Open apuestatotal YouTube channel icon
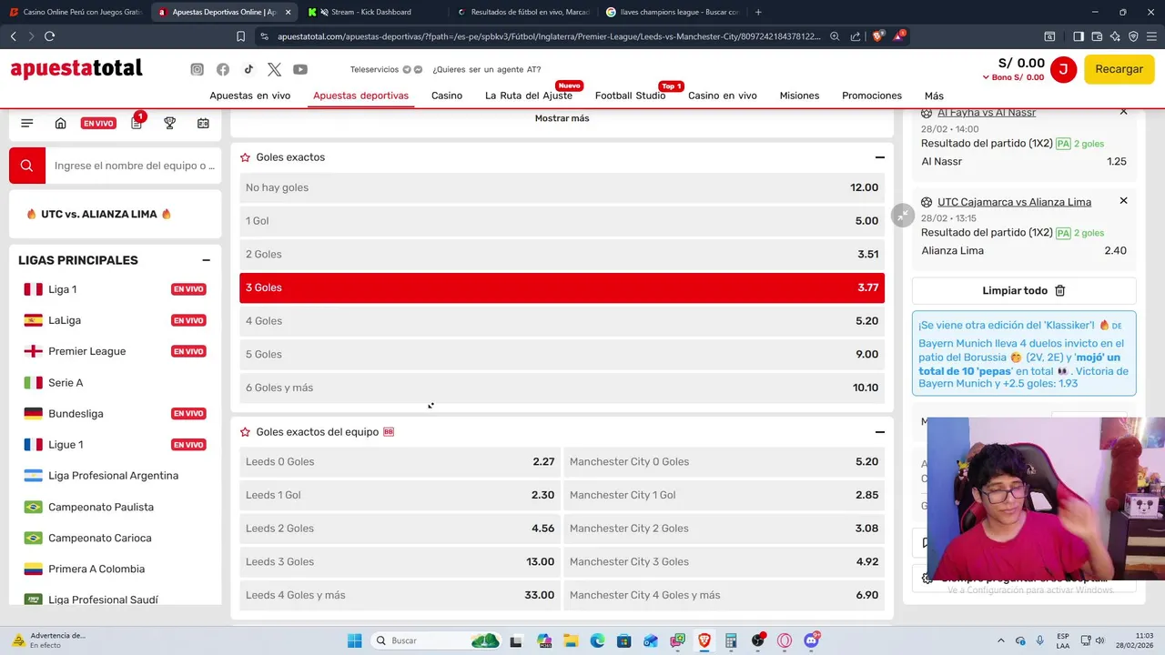 click(300, 70)
